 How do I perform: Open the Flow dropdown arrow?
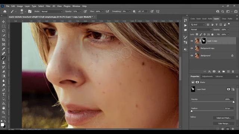point(102,12)
